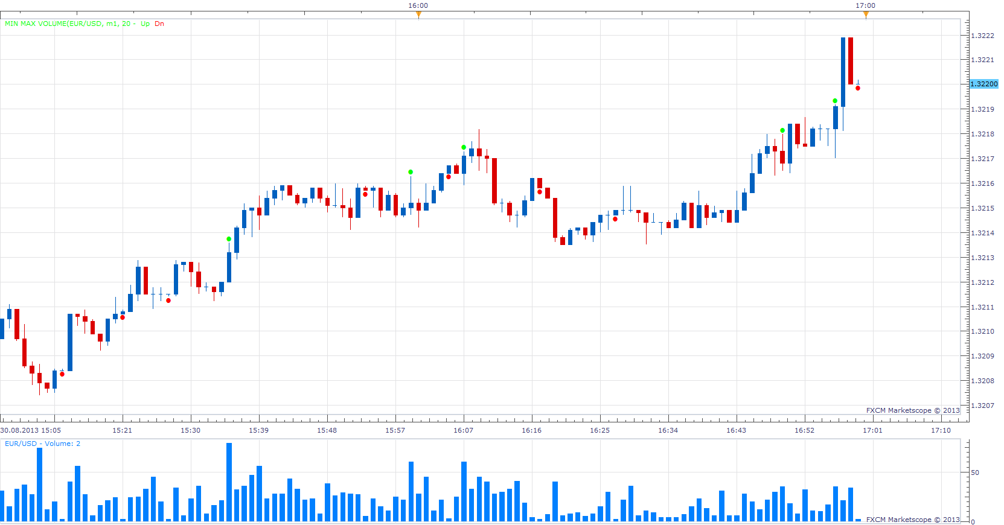Click the green Up dot at 1.3219 level
Viewport: 1004px width, 525px height.
click(835, 101)
